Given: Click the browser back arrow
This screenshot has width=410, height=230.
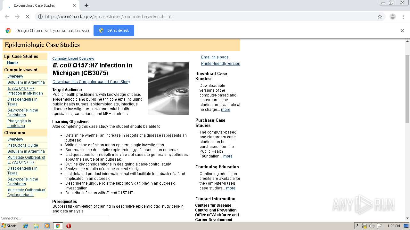Looking at the screenshot, I should click(7, 17).
